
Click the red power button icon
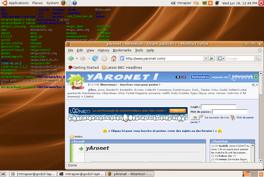point(261,3)
